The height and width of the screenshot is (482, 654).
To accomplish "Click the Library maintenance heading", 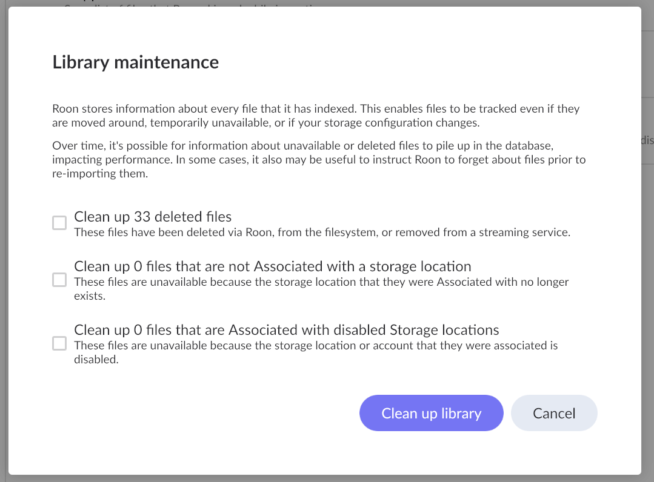I will coord(135,62).
